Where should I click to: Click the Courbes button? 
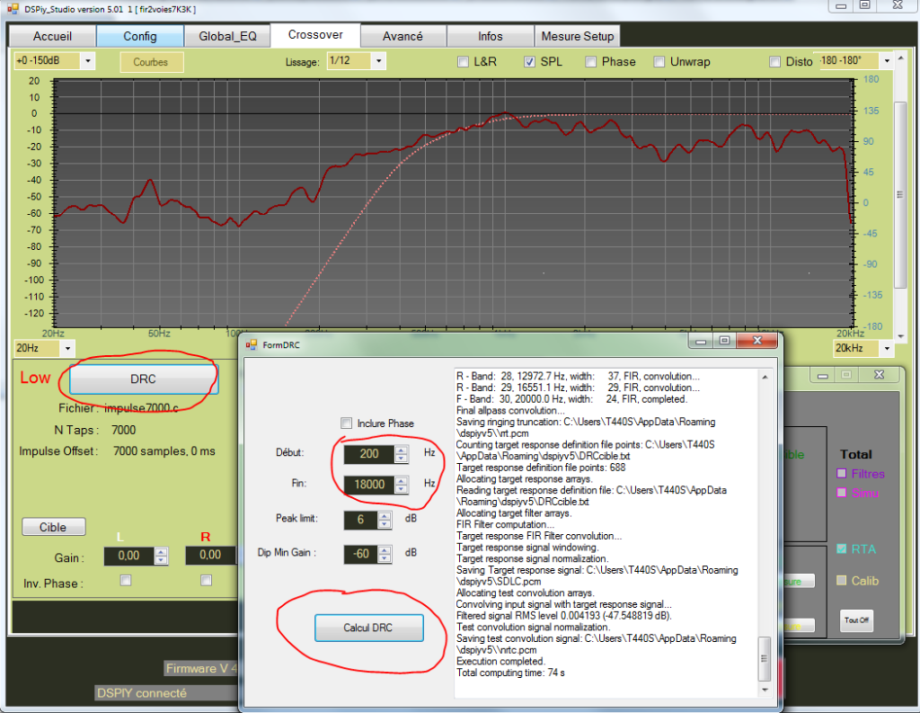pos(151,62)
